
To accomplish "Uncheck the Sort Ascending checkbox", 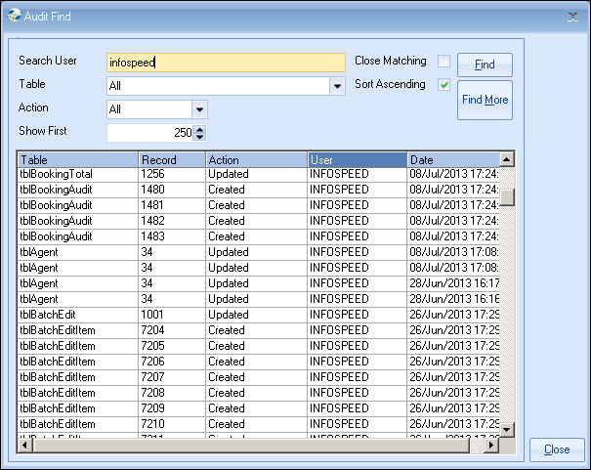I will coord(444,85).
